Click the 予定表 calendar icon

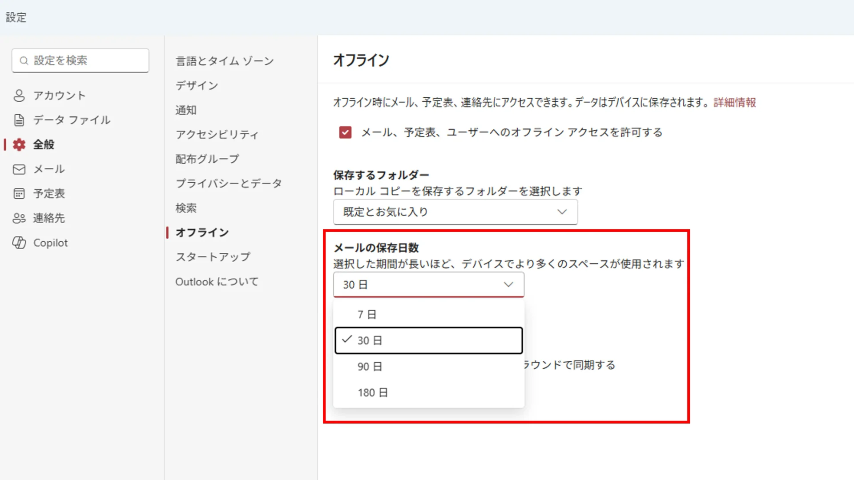pyautogui.click(x=19, y=194)
